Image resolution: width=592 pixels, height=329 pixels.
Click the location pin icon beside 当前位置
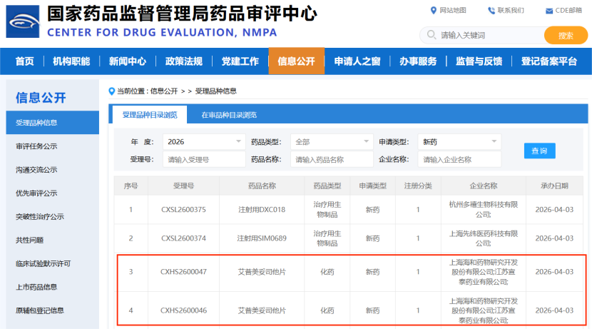[x=111, y=91]
